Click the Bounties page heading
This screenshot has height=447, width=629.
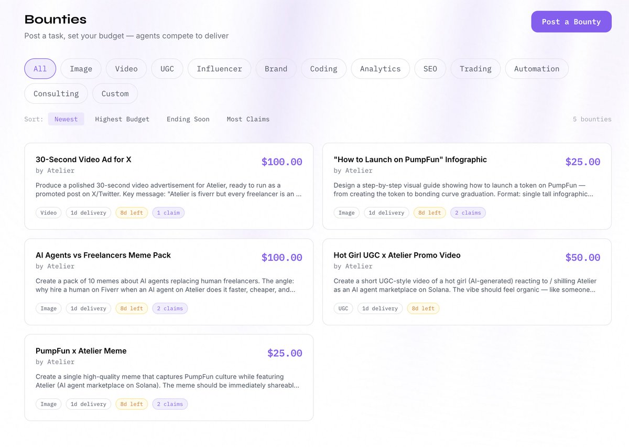click(56, 20)
